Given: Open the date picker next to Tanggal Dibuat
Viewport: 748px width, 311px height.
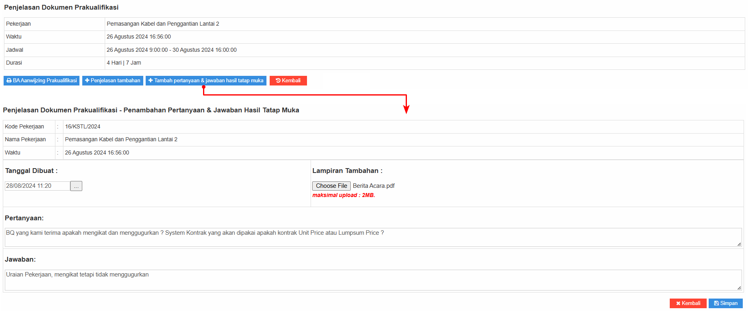Looking at the screenshot, I should click(x=76, y=186).
